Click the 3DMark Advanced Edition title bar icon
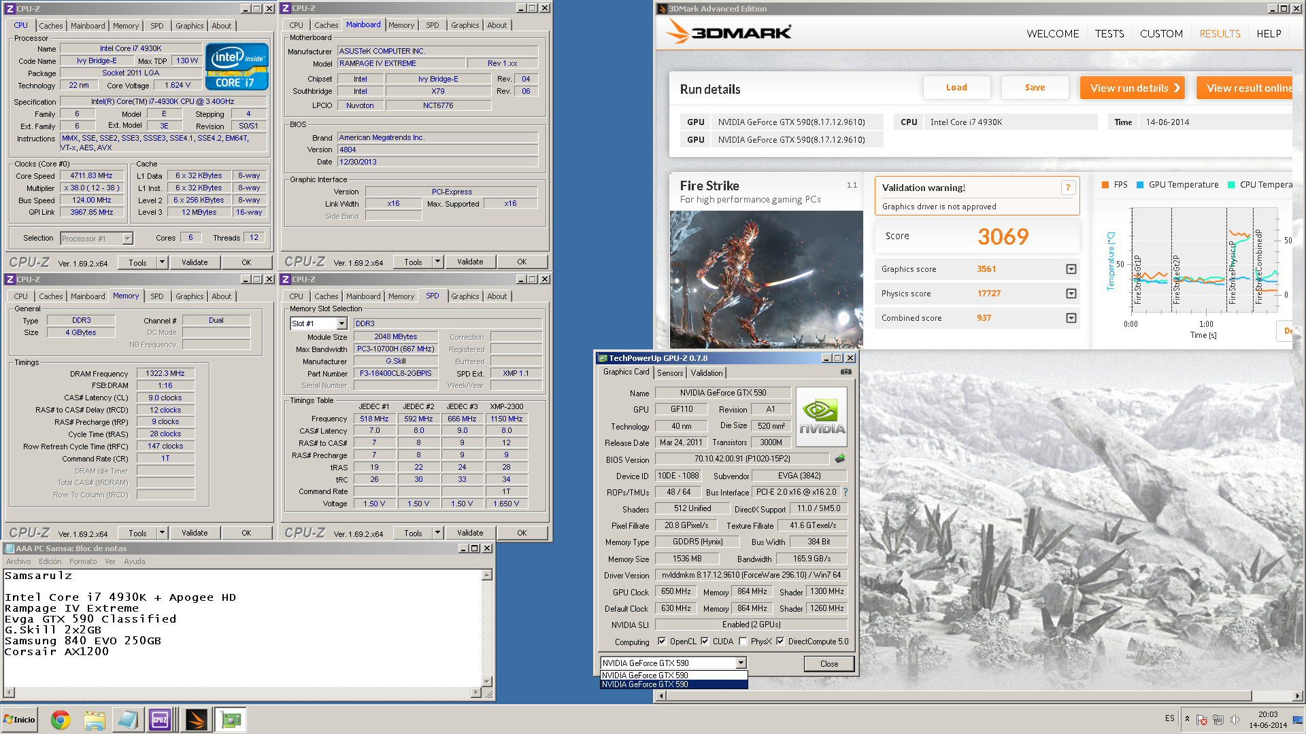Screen dimensions: 1306x734 pos(662,9)
